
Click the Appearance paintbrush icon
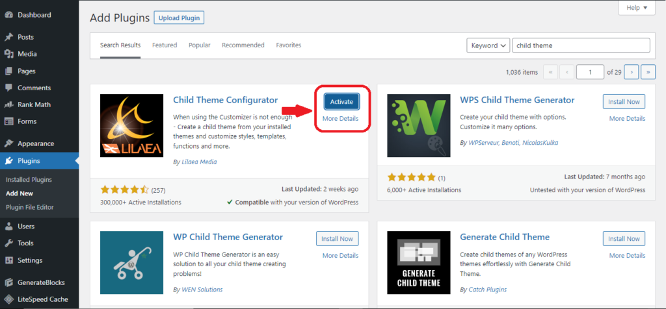click(8, 143)
